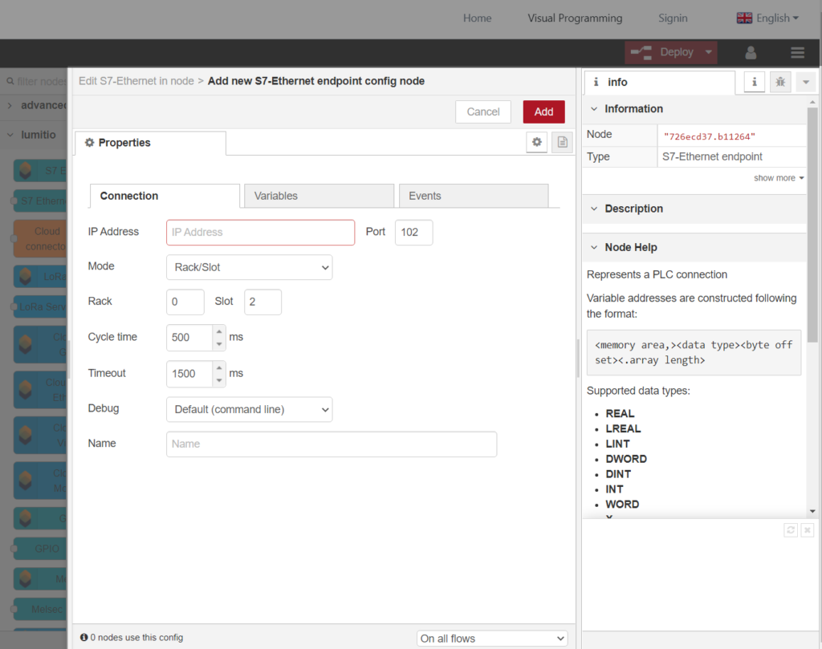Viewport: 822px width, 649px height.
Task: Click the Cloud connector node in palette
Action: pyautogui.click(x=41, y=238)
